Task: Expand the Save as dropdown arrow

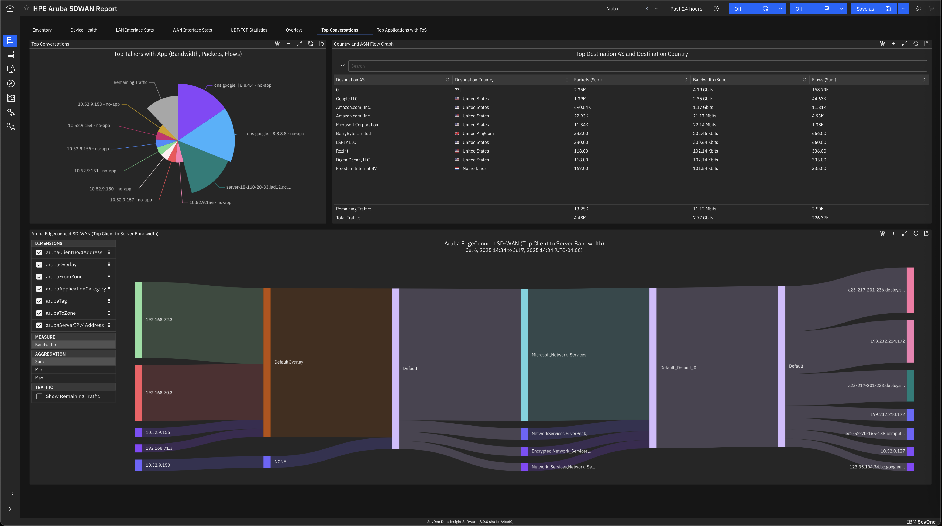Action: point(903,8)
